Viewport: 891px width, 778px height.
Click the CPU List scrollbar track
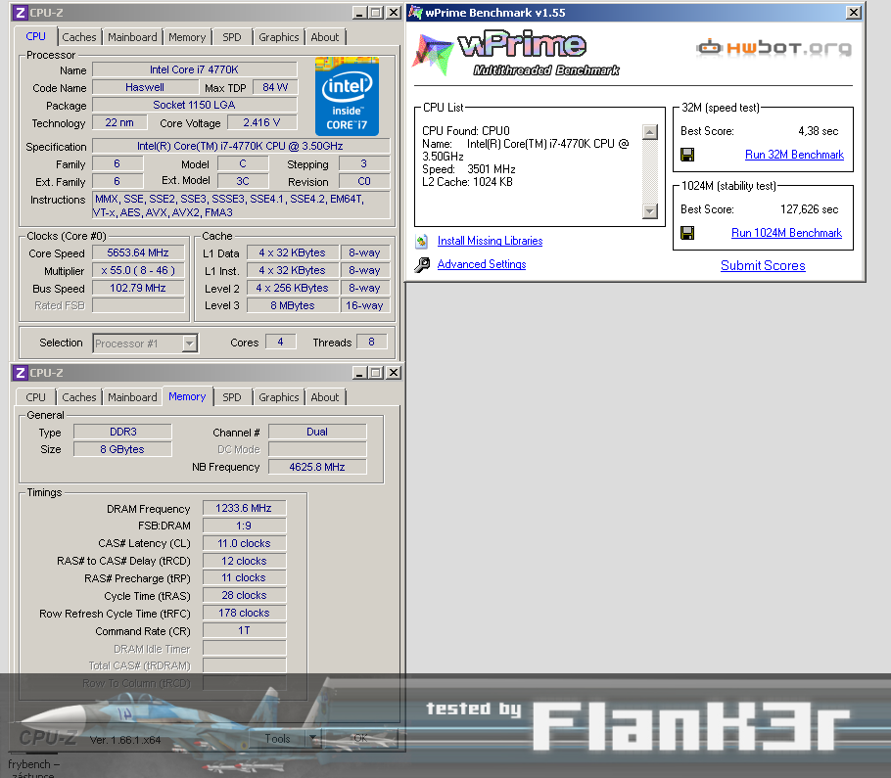click(x=649, y=171)
